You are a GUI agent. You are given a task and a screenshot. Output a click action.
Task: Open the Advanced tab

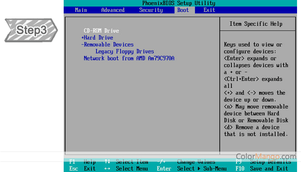(x=113, y=10)
